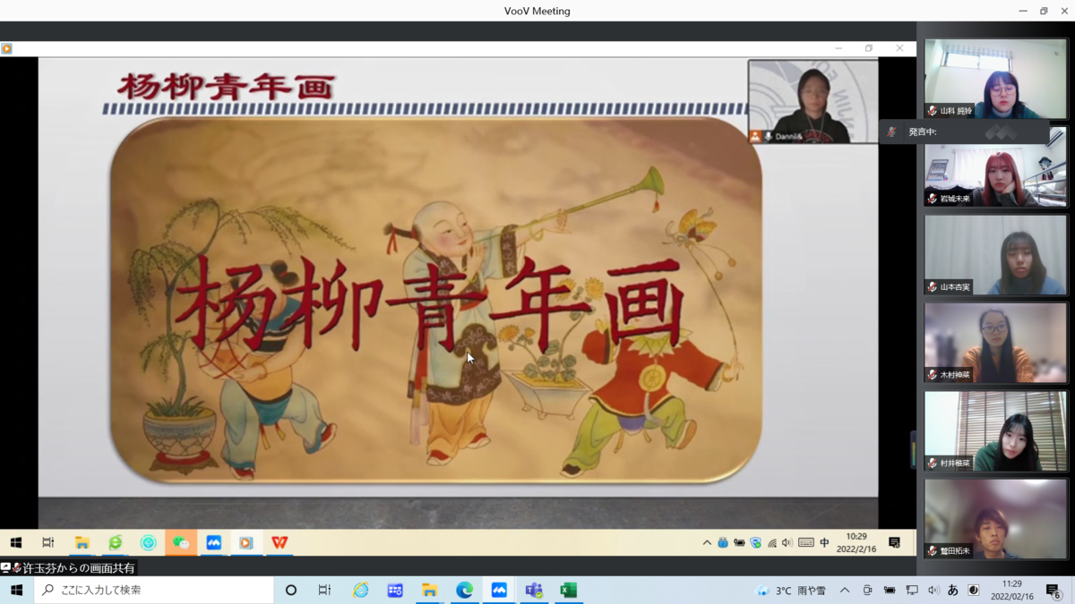
Task: Open the local notification center with badge 6
Action: tap(1053, 591)
